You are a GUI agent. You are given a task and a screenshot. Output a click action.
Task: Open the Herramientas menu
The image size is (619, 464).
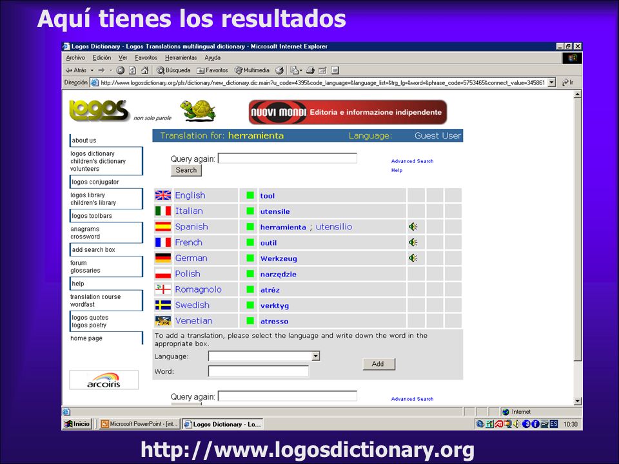pos(181,57)
